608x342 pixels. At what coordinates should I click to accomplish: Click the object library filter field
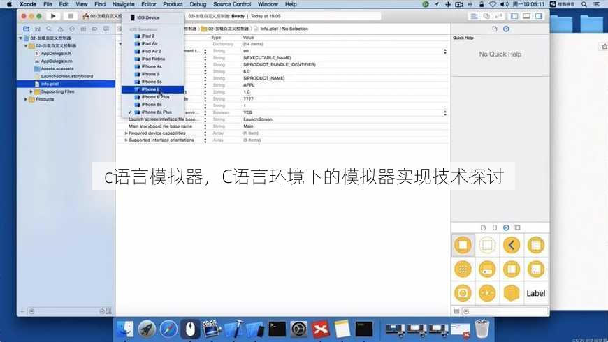pos(505,311)
